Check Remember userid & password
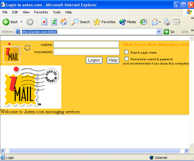Image resolution: width=194 pixels, height=161 pixels. (126, 58)
